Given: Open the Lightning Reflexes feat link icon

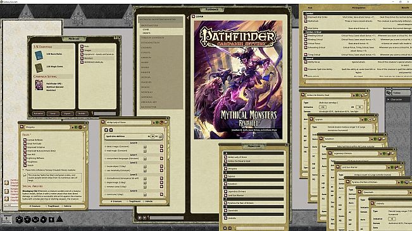Looking at the screenshot, I should point(25,158).
